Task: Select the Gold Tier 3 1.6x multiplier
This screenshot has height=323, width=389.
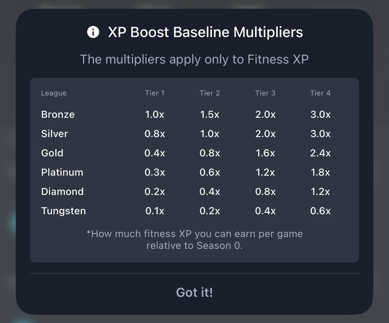Action: pyautogui.click(x=265, y=153)
